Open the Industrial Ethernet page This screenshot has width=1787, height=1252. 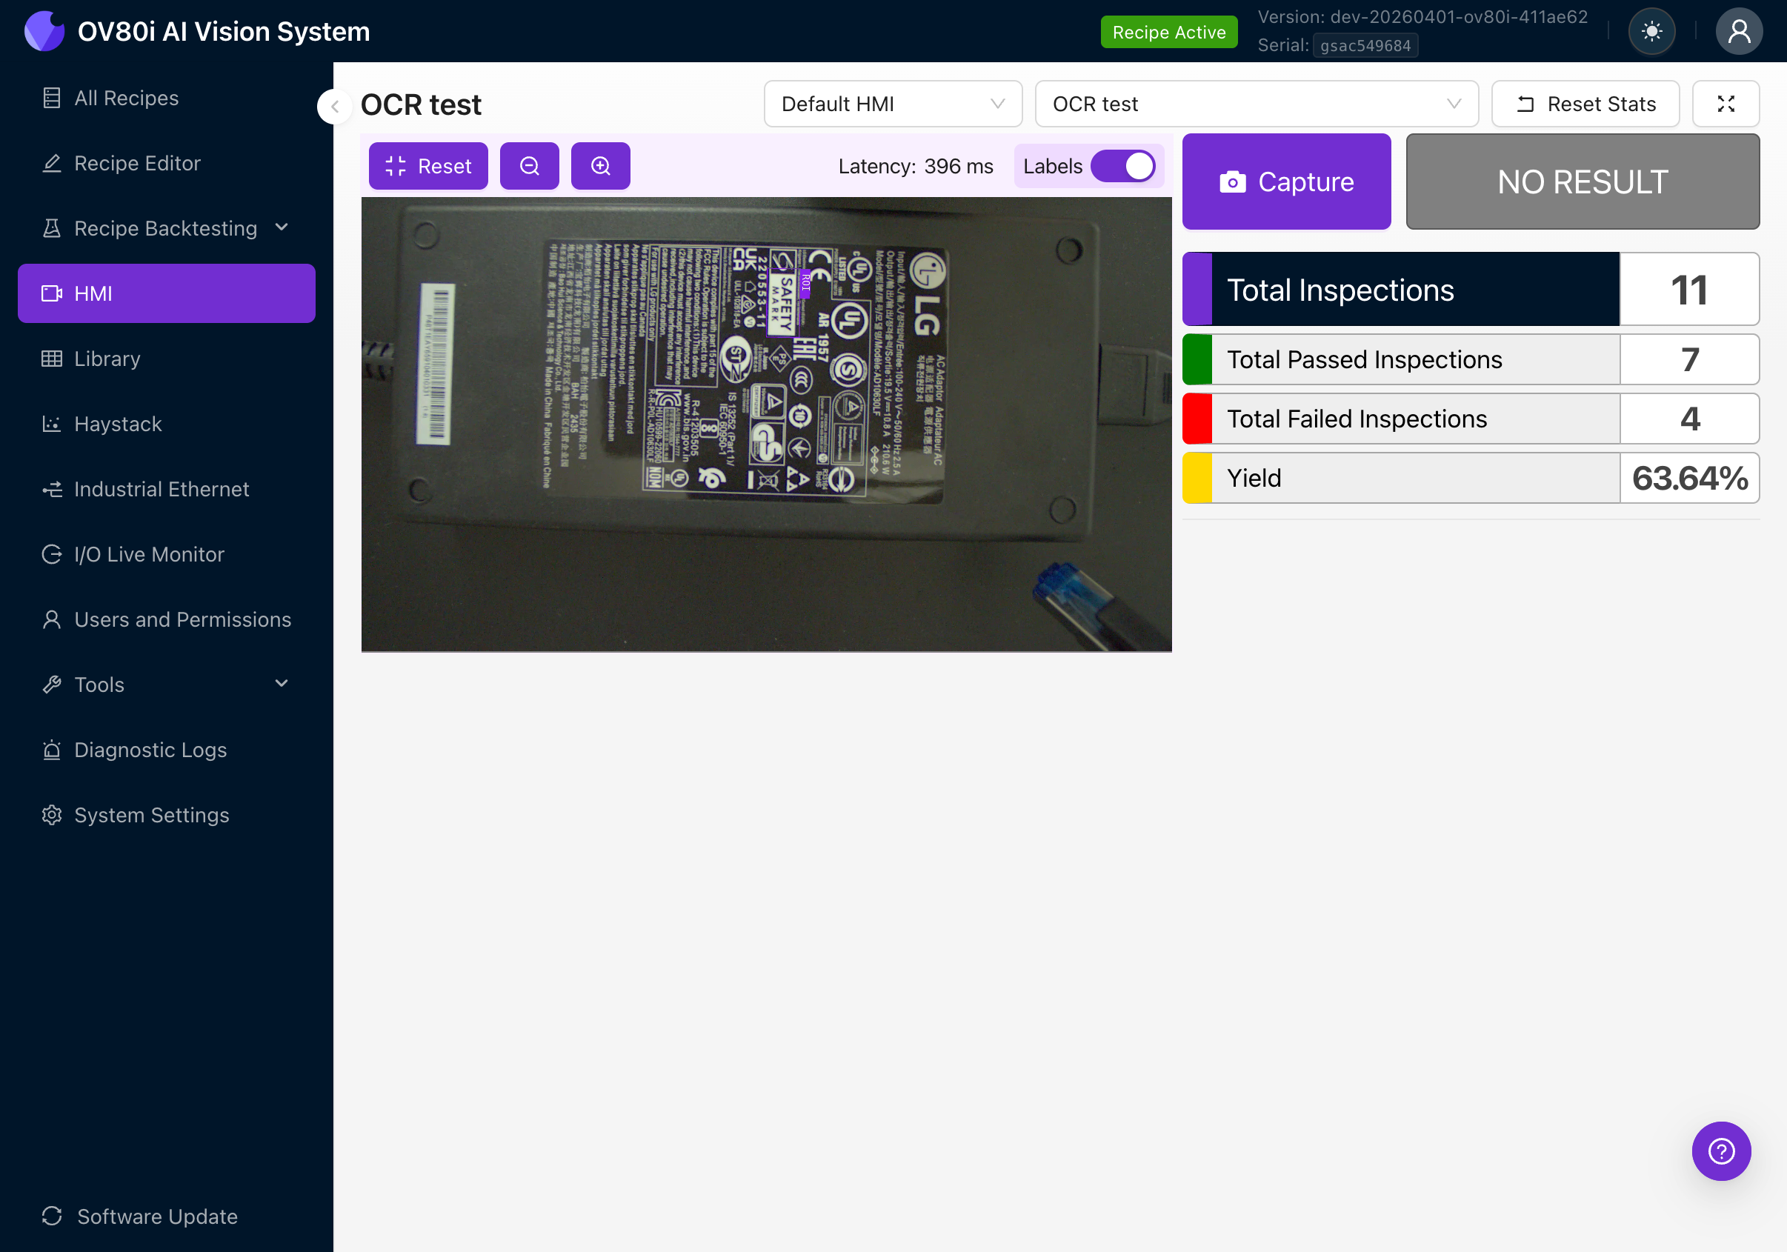click(x=161, y=489)
